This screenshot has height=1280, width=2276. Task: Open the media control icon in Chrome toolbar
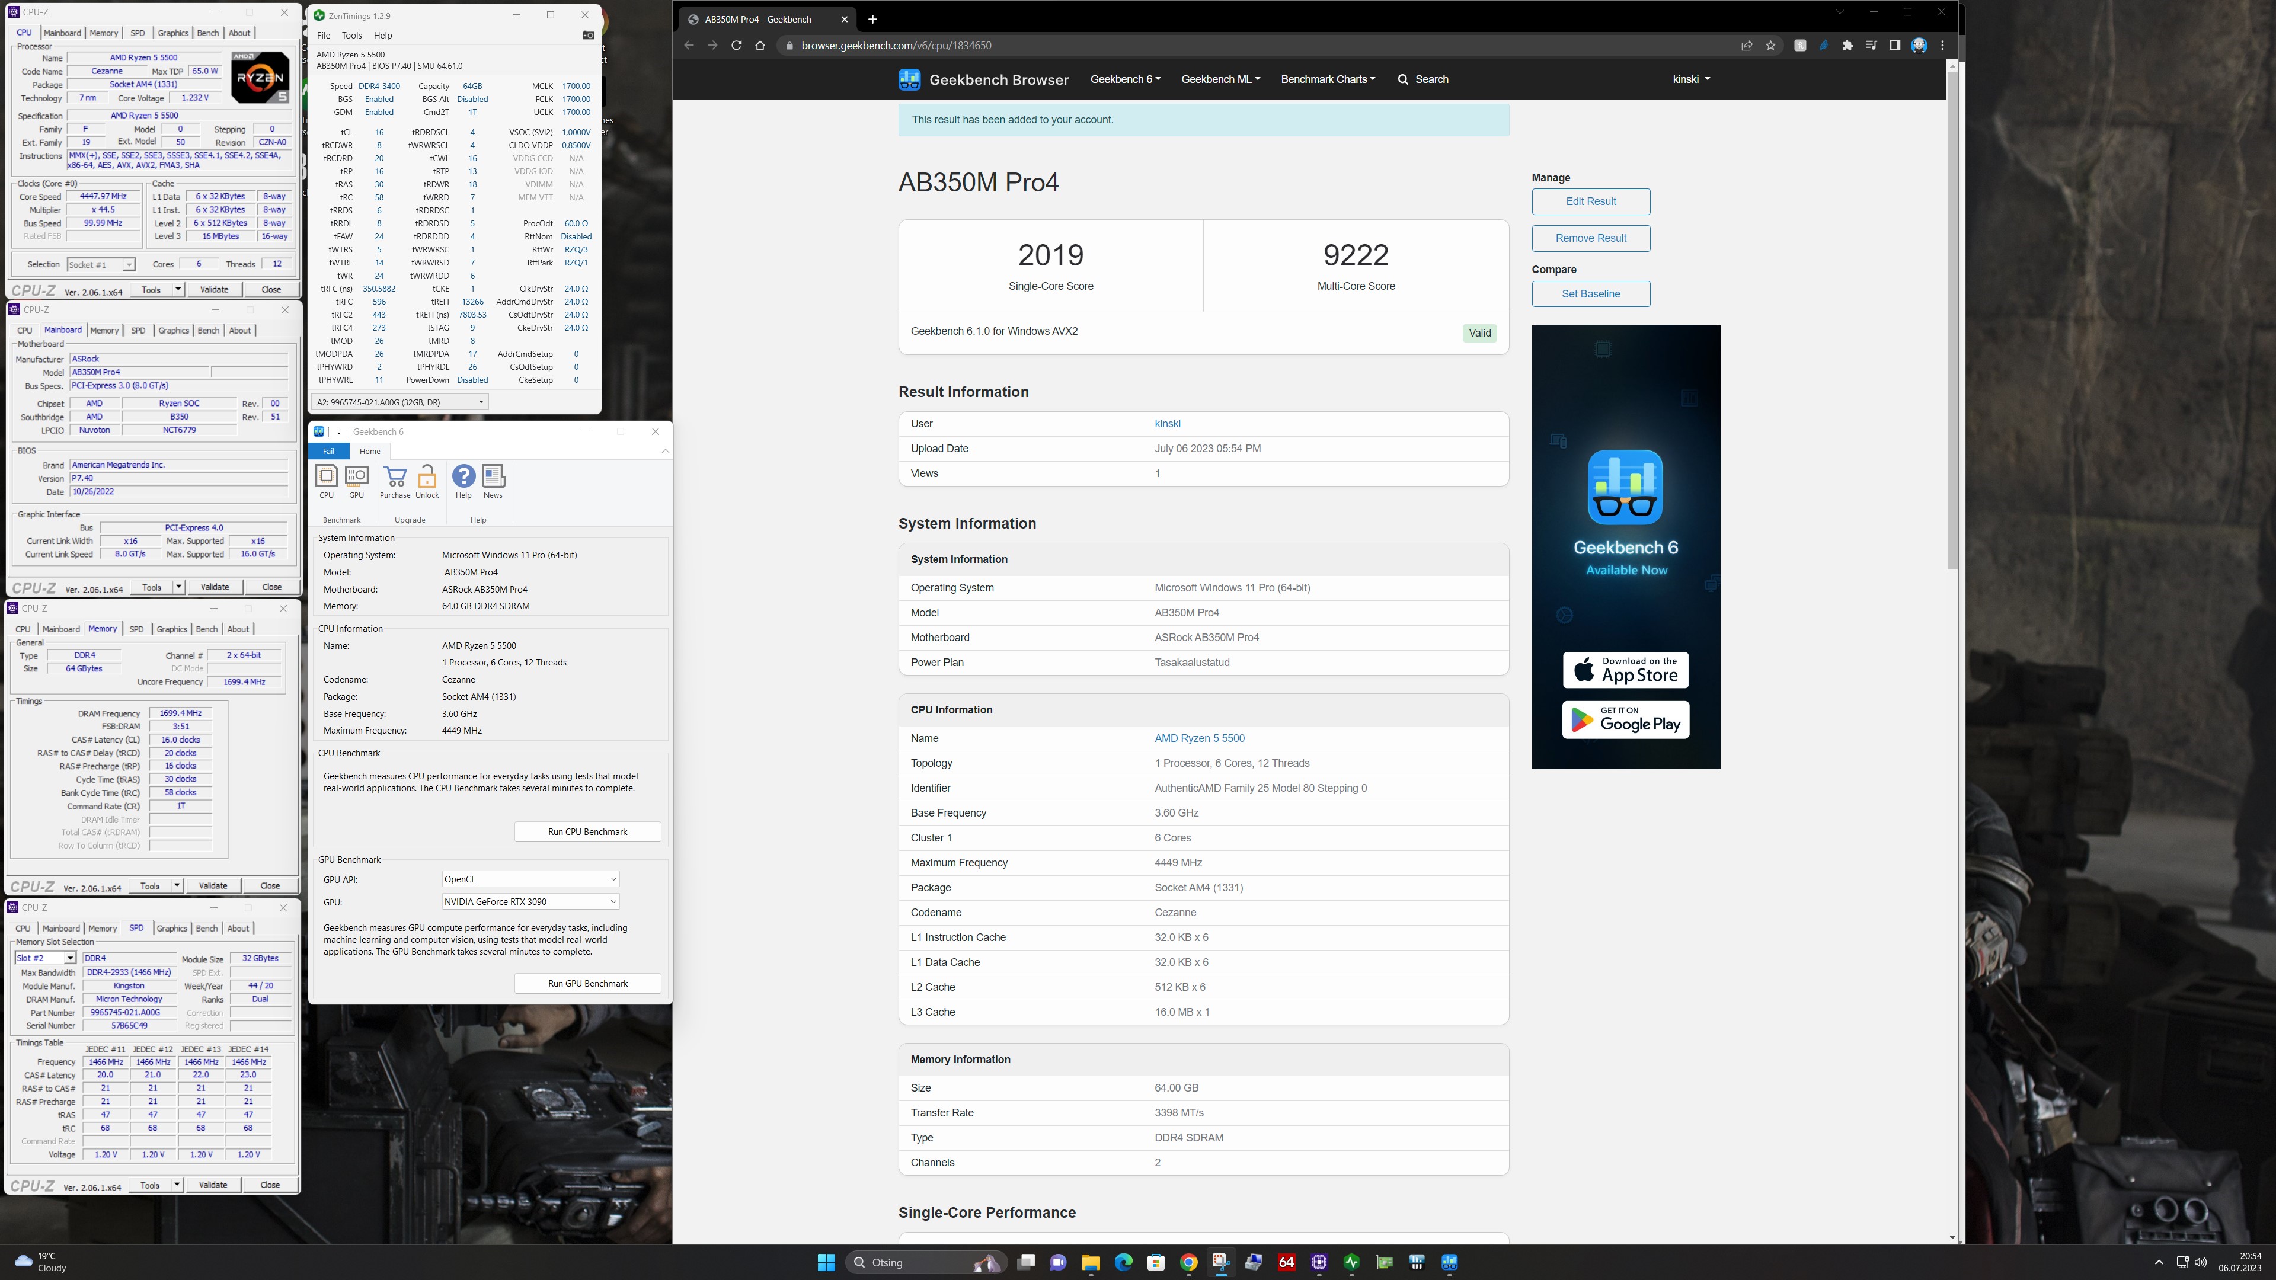pos(1871,46)
